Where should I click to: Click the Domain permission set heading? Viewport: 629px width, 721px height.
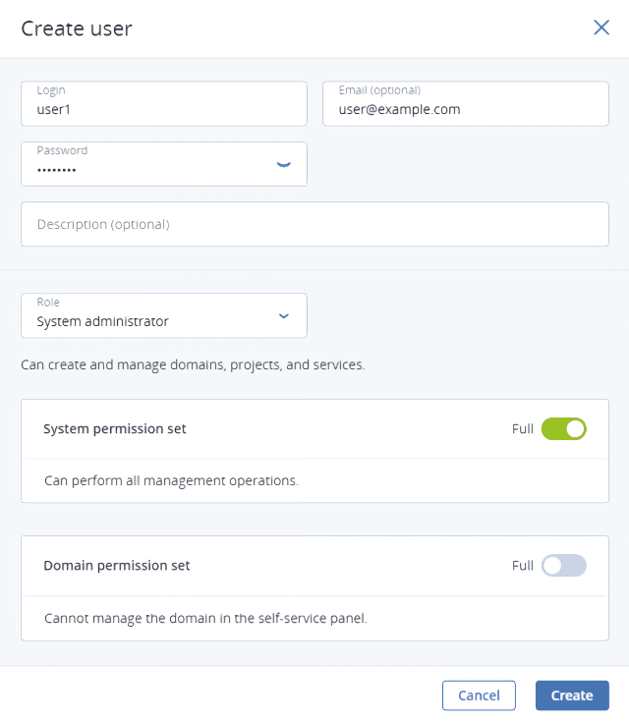click(x=117, y=566)
